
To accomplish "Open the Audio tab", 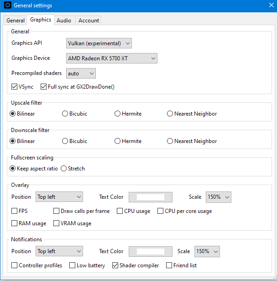I will [64, 21].
